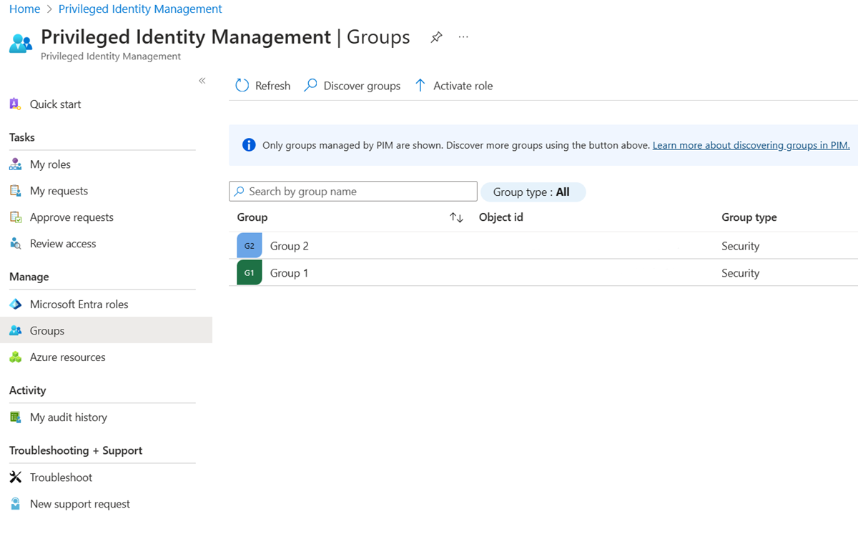Open Azure resources section
Screen dimensions: 858x539
pos(67,357)
